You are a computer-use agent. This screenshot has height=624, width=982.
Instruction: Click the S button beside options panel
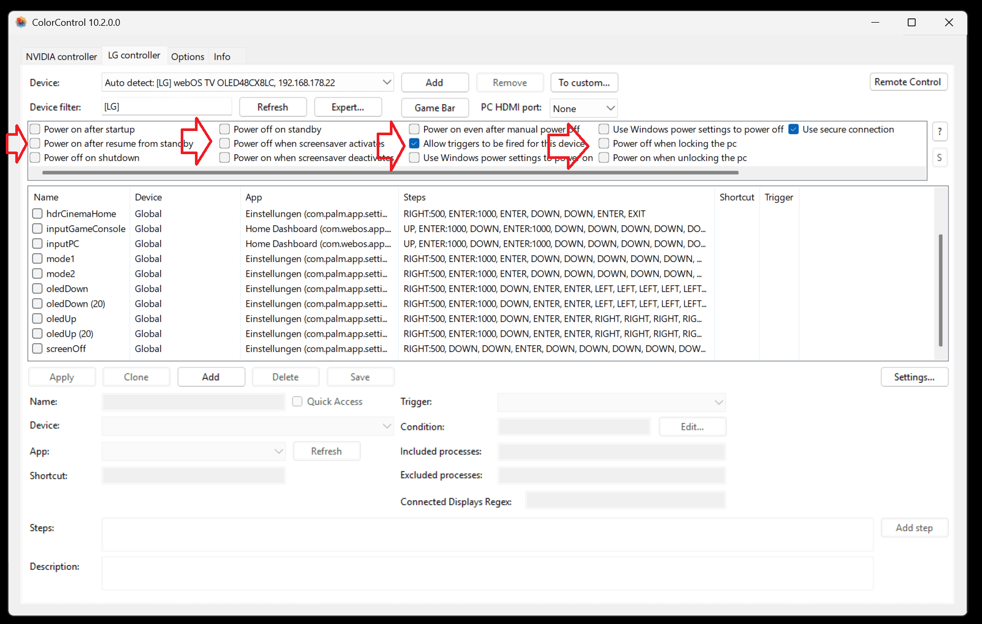pos(940,158)
